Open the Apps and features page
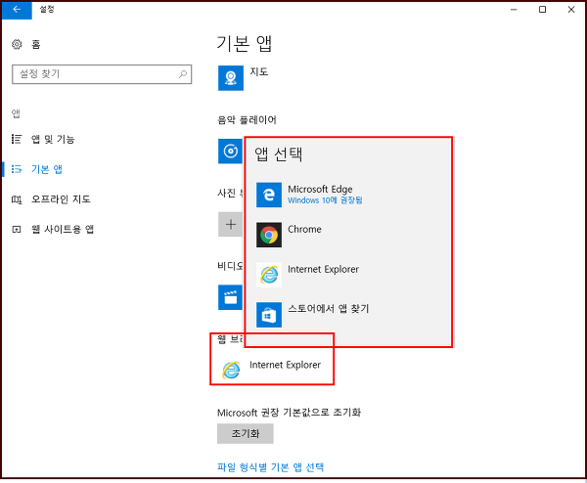This screenshot has width=587, height=483. 53,139
